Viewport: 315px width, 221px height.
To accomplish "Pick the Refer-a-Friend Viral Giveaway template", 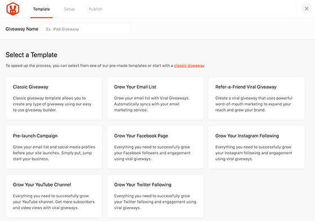I will click(x=256, y=99).
